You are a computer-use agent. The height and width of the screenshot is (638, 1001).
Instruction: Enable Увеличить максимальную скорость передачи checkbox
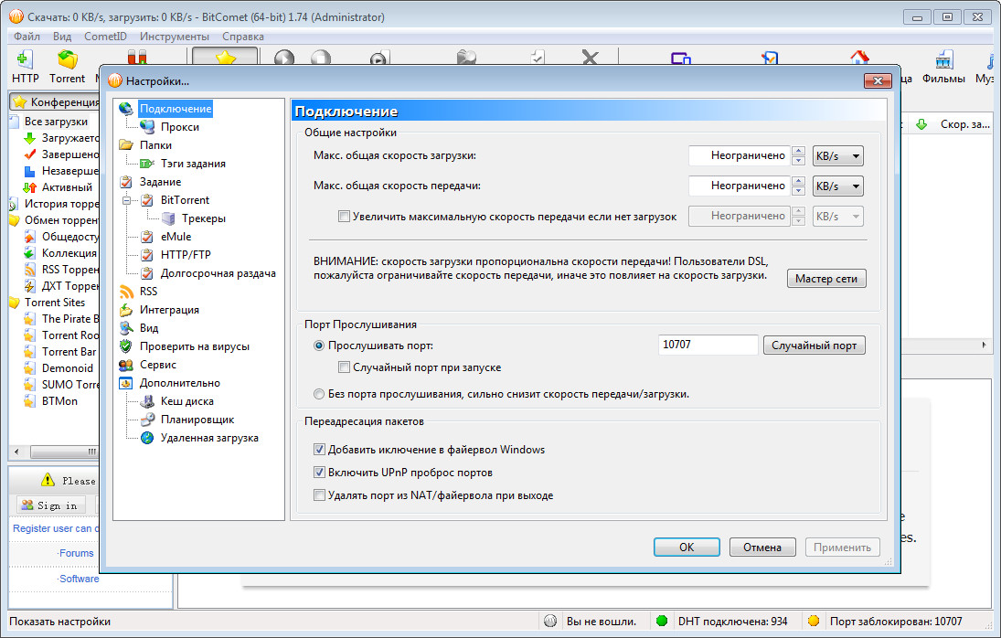pos(344,217)
